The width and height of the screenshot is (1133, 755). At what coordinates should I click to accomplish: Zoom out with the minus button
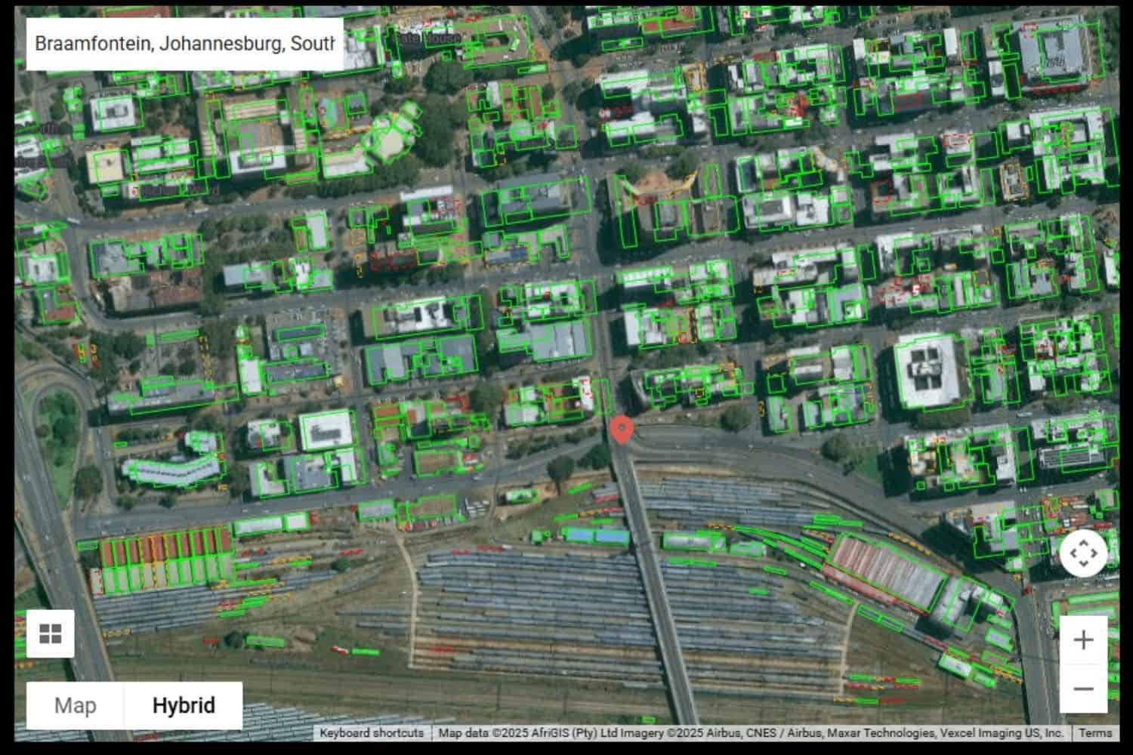pos(1083,689)
